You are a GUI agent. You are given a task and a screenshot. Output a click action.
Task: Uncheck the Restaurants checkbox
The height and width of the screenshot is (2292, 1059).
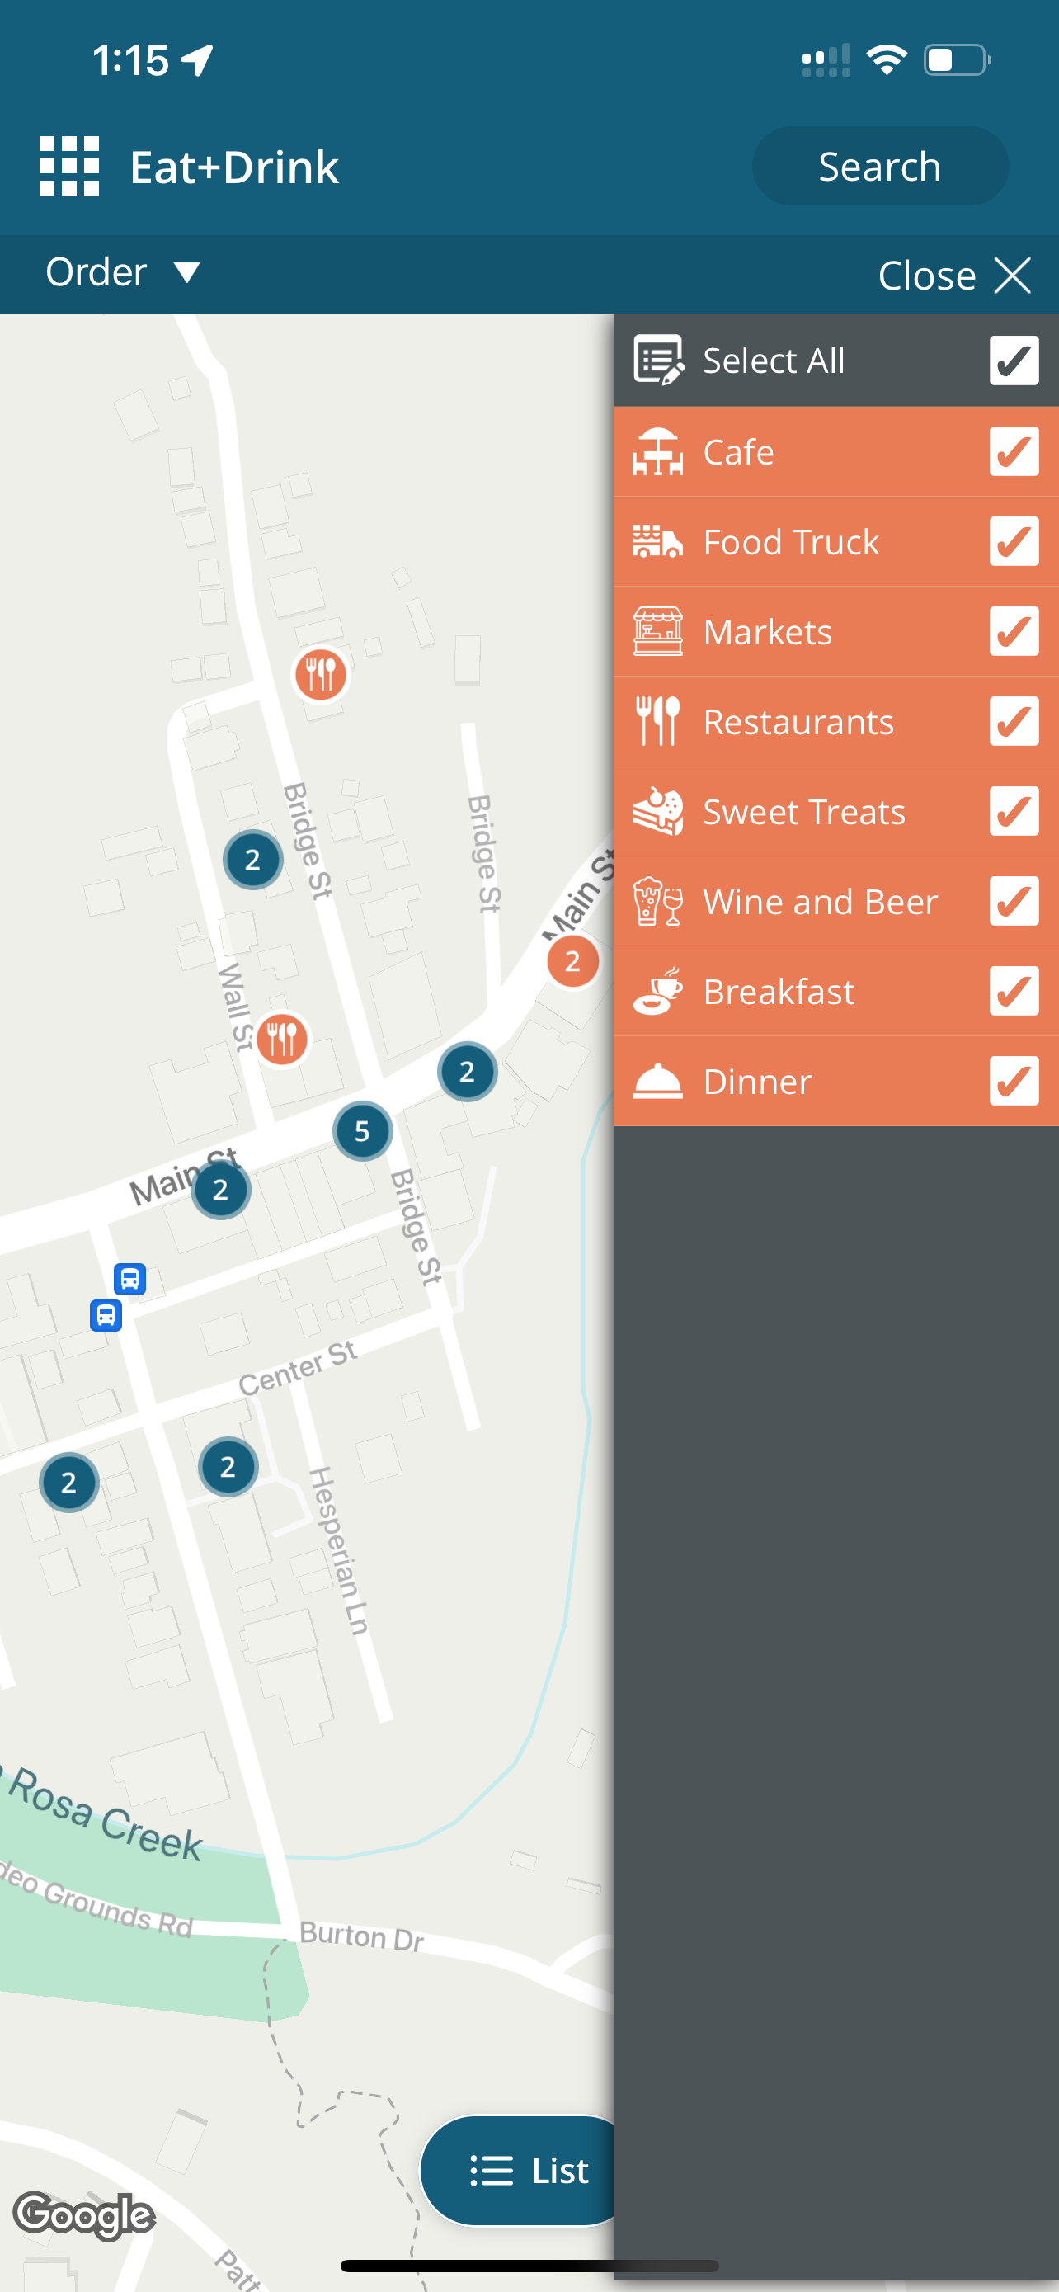[x=1014, y=722]
